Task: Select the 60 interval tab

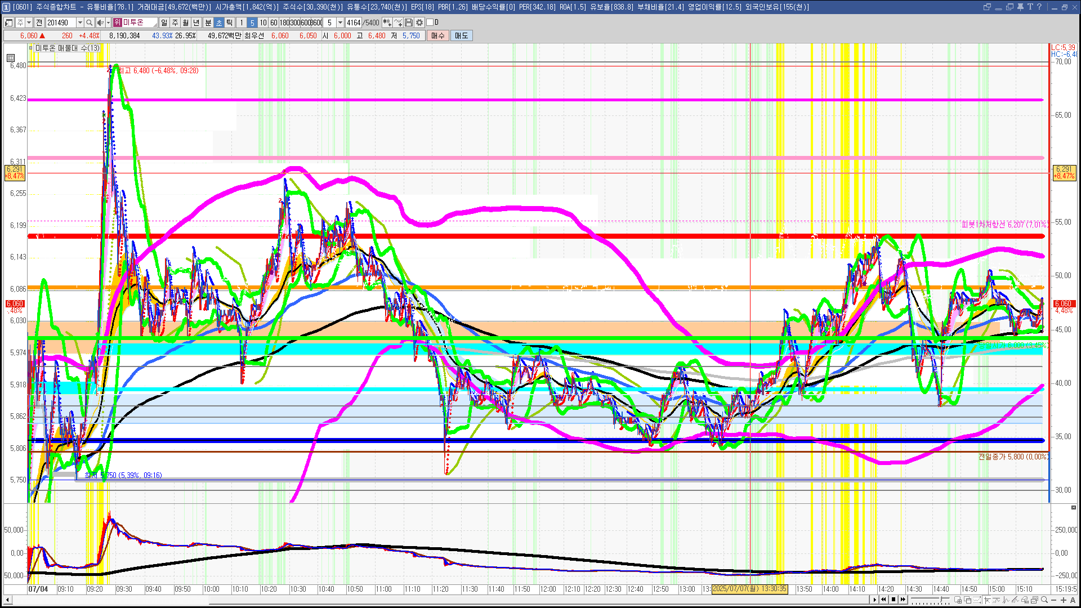Action: click(274, 23)
